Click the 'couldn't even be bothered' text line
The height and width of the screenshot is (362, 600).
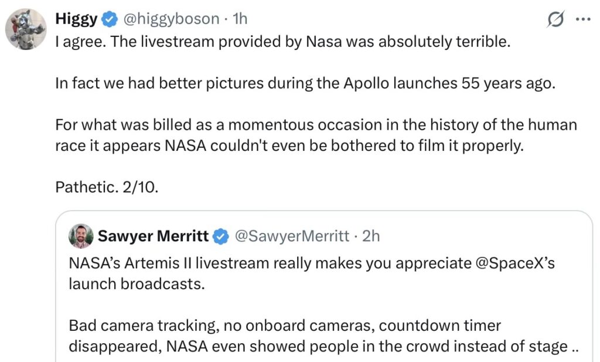288,146
